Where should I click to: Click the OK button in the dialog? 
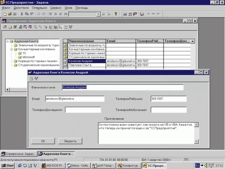43,141
